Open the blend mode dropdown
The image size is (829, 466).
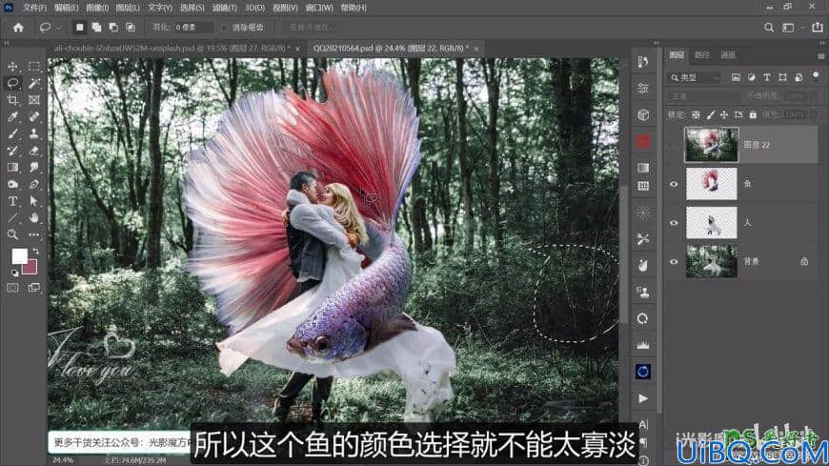click(x=703, y=96)
